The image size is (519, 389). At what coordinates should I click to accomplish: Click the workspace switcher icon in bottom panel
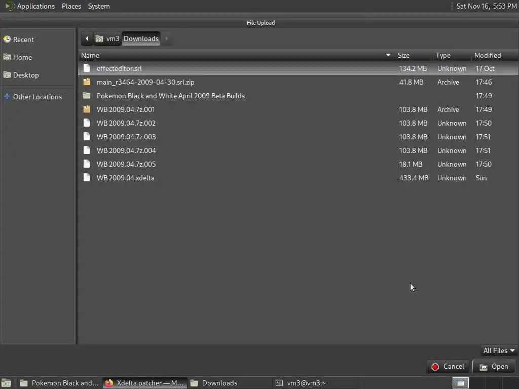[x=461, y=383]
